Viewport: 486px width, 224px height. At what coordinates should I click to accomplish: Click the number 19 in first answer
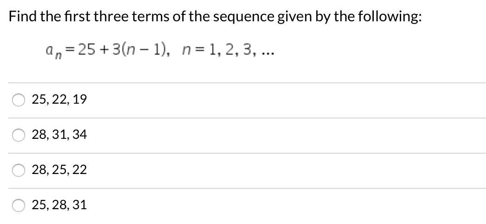[x=80, y=100]
